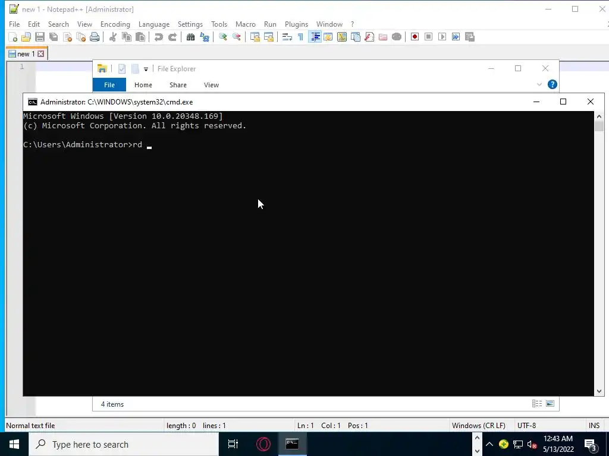Screen dimensions: 609x456
Task: Click the cmd window scrollbar down arrow
Action: [599, 391]
